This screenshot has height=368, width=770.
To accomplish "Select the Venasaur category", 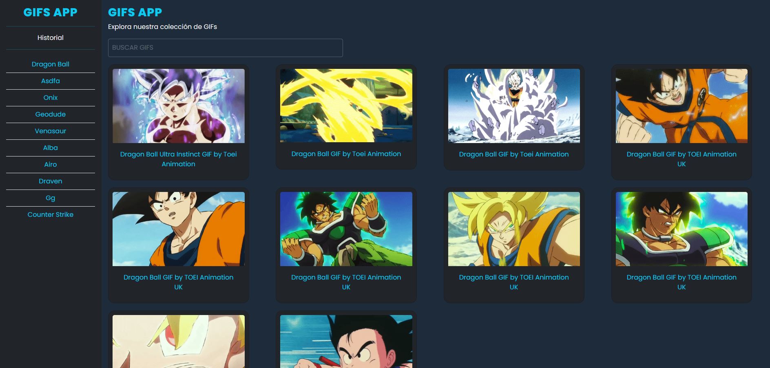I will 50,131.
